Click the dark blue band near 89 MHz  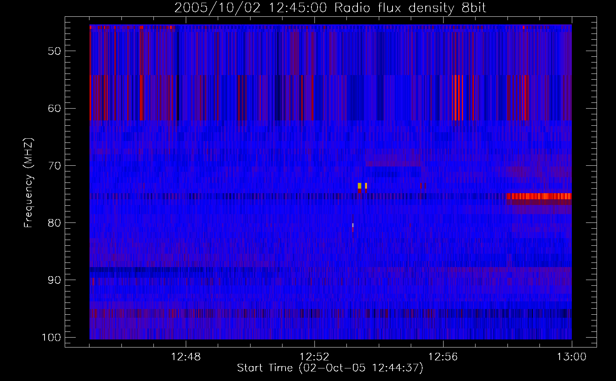coord(133,272)
